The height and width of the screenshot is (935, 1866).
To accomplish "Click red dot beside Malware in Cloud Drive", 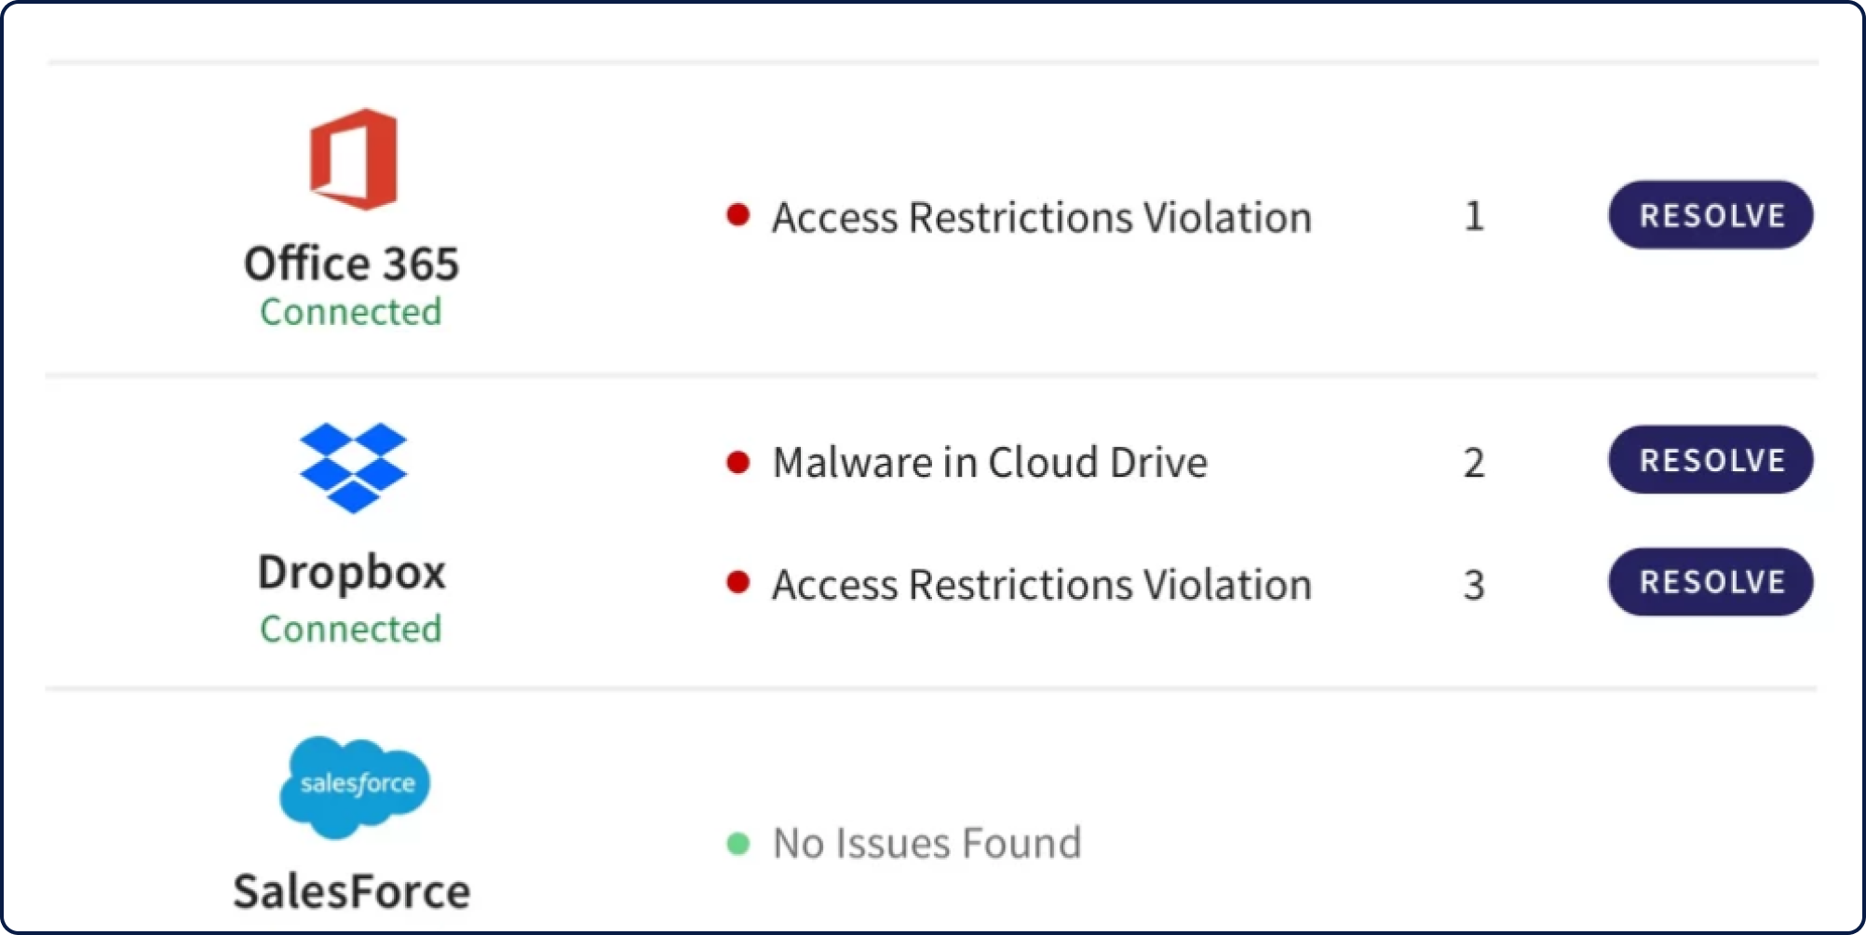I will 738,462.
